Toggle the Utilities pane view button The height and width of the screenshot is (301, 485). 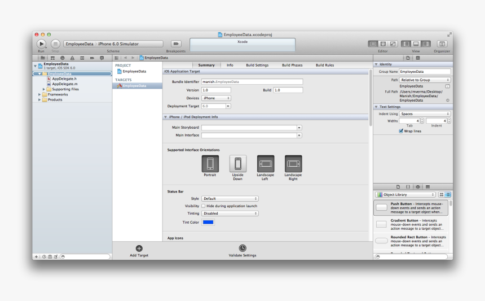click(426, 44)
